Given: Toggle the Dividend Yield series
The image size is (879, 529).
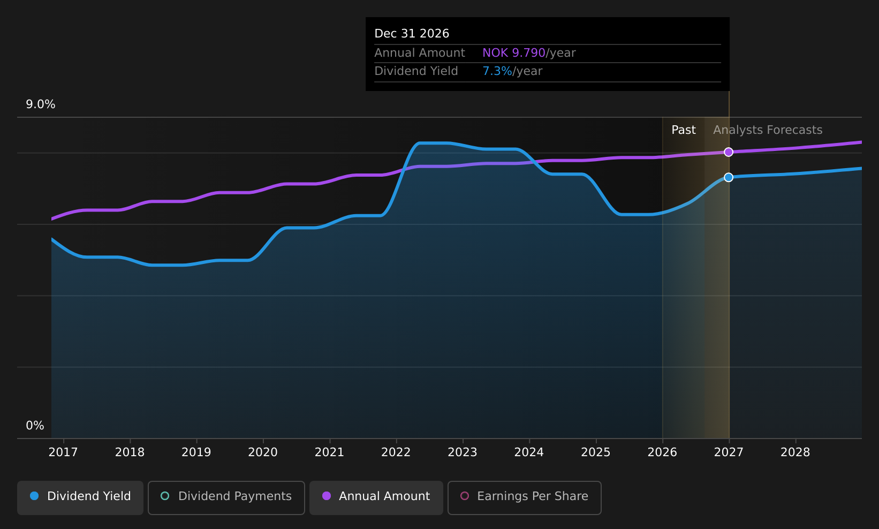Looking at the screenshot, I should pos(80,497).
